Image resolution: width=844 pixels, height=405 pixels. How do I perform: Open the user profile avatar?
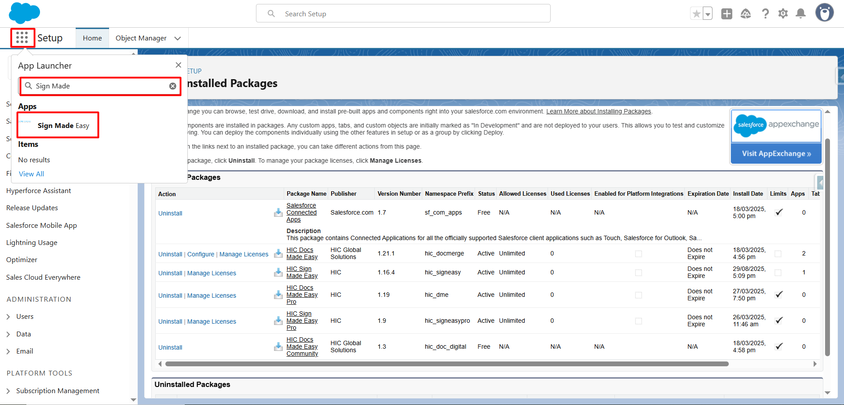(824, 13)
